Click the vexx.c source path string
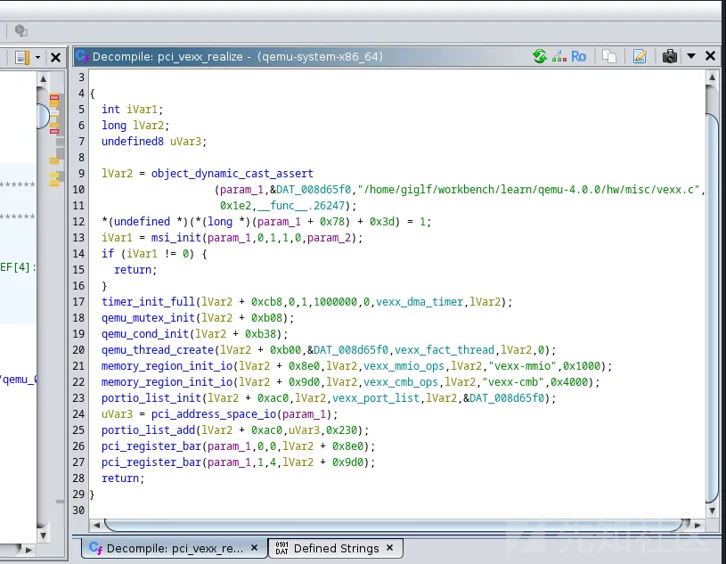Viewport: 726px width, 564px height. coord(528,190)
